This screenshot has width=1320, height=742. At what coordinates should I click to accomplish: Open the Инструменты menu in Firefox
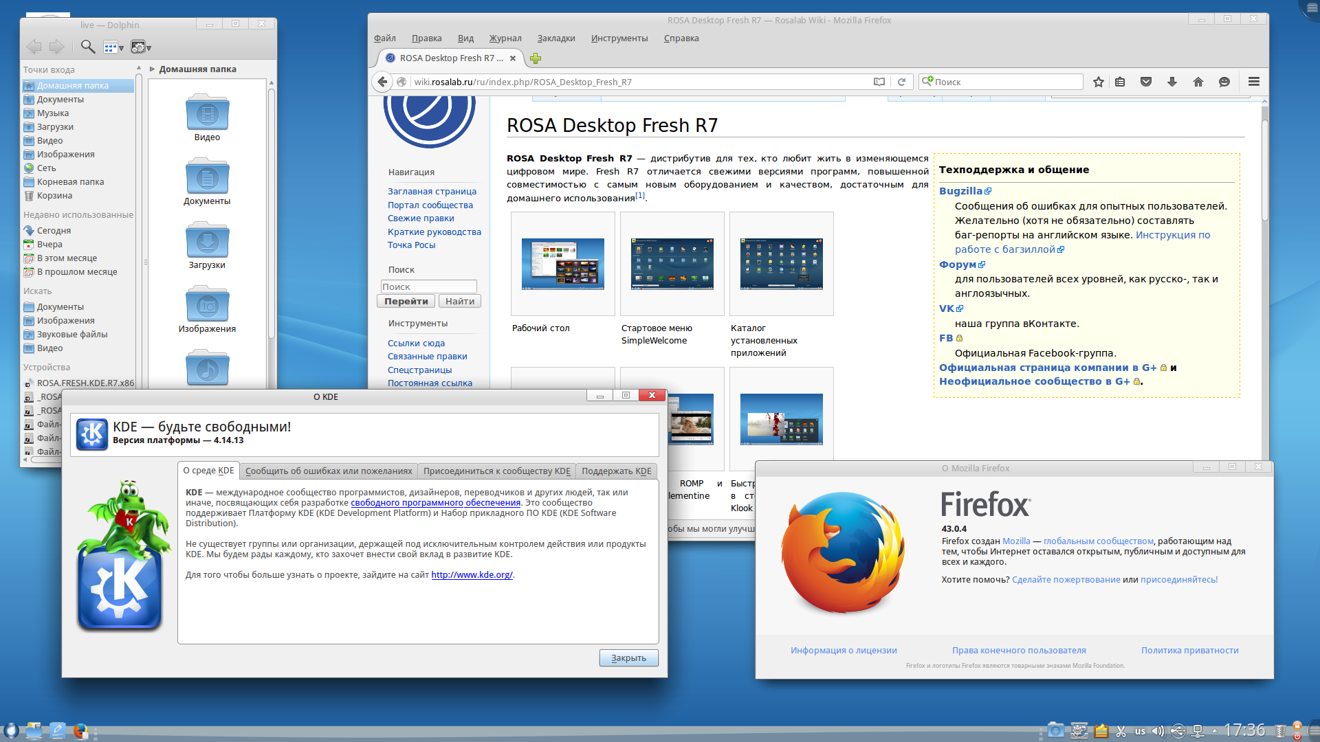[618, 38]
